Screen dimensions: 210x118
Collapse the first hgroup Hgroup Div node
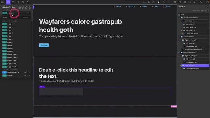point(180,40)
